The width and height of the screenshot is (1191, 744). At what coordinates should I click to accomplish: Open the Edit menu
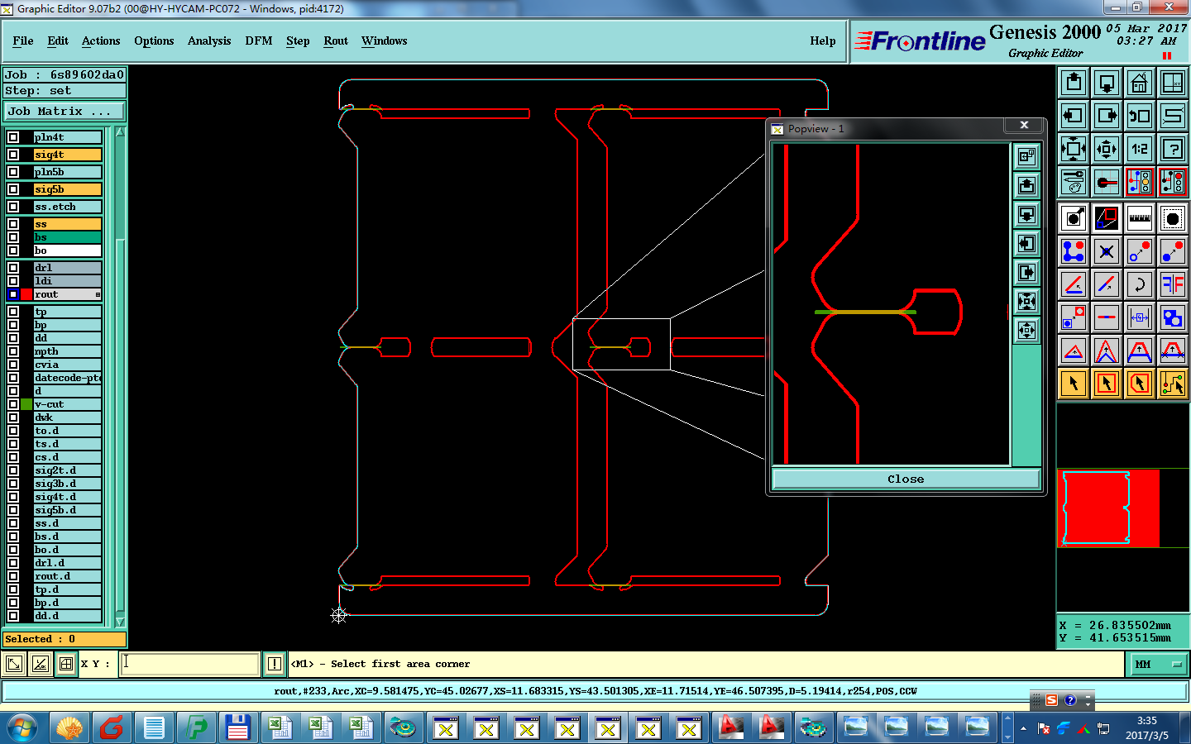point(58,41)
